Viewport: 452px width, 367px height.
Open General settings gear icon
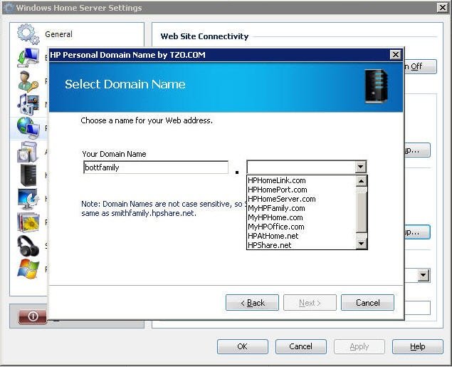(x=28, y=34)
